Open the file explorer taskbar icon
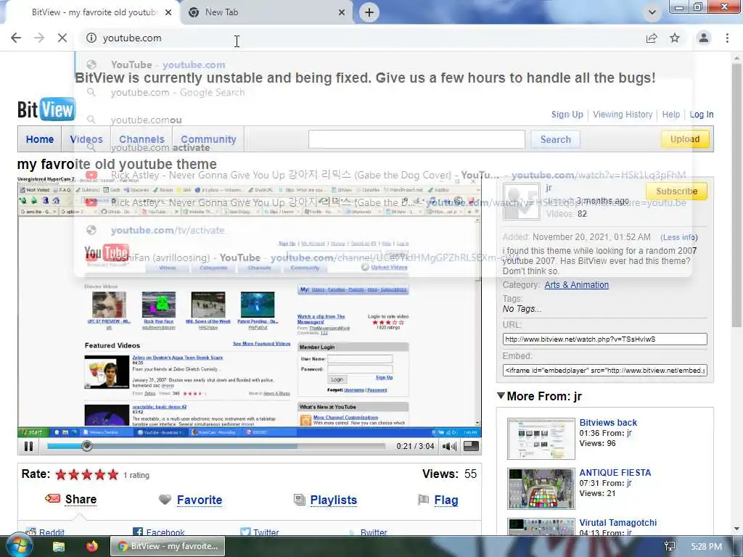 pos(59,547)
